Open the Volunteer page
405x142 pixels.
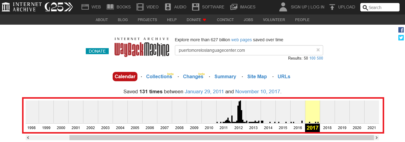coord(274,20)
